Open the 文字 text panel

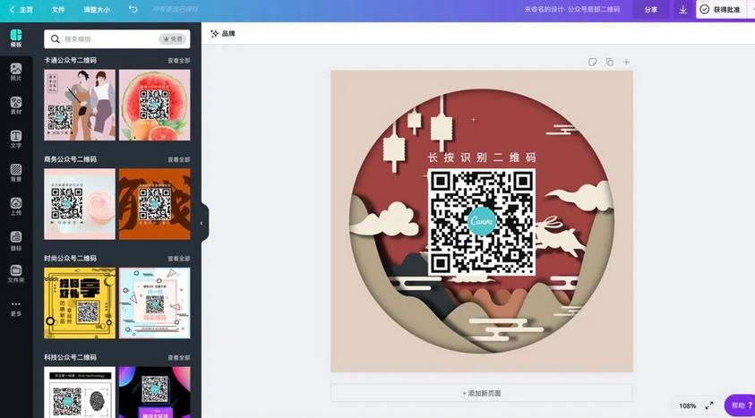pyautogui.click(x=16, y=140)
